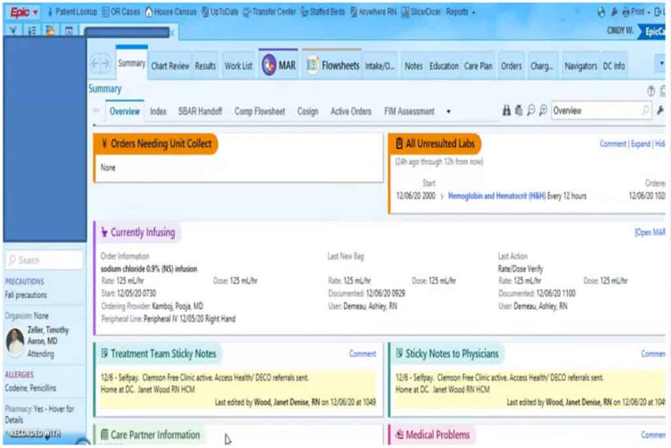671x448 pixels.
Task: Expand the Reports menu dropdown
Action: coord(461,12)
